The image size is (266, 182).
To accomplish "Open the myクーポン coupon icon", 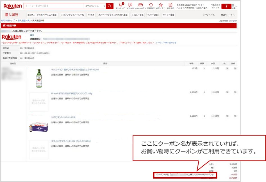I will tap(140, 6).
